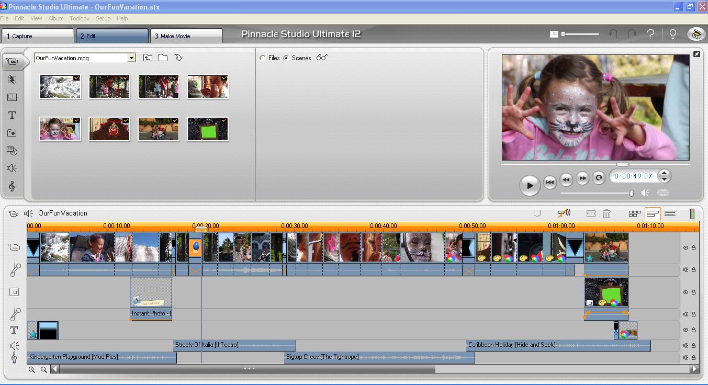Open the audio toolbox above the timeline

pos(28,213)
